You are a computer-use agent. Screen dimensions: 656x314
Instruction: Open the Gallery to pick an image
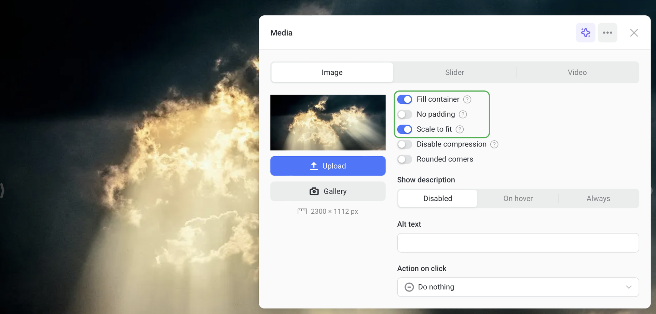tap(328, 191)
